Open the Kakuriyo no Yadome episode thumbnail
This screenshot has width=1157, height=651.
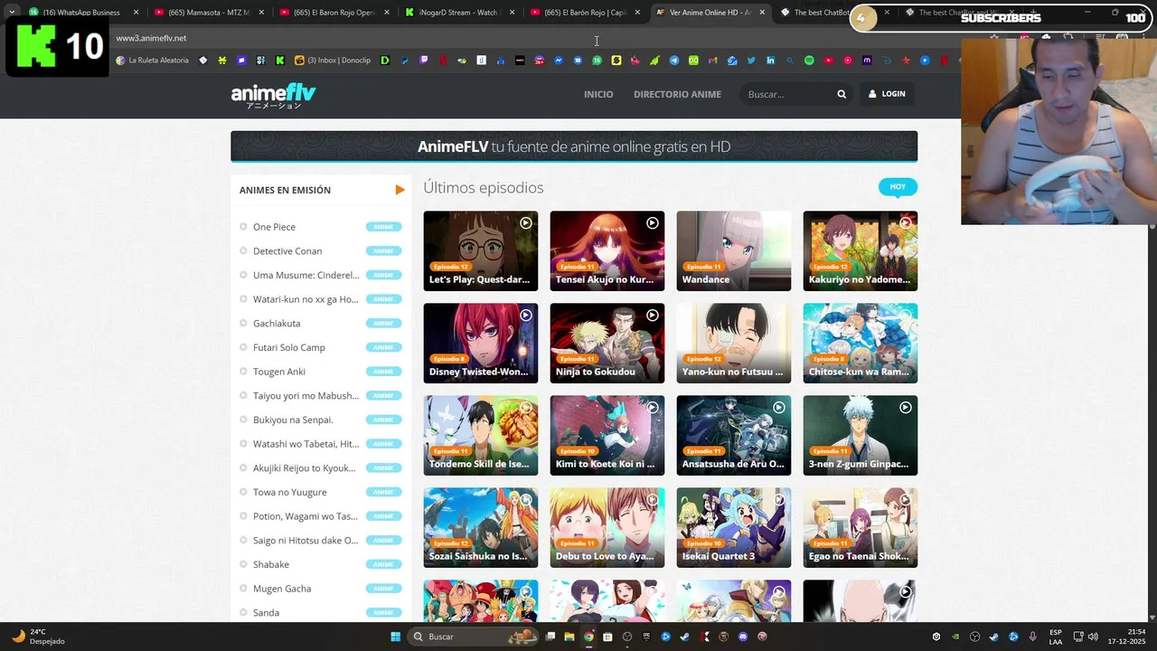[x=860, y=250]
